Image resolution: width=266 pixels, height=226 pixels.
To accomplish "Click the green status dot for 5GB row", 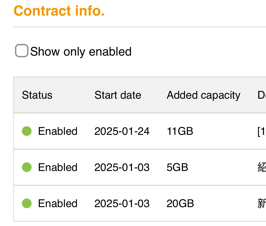I will [x=27, y=167].
